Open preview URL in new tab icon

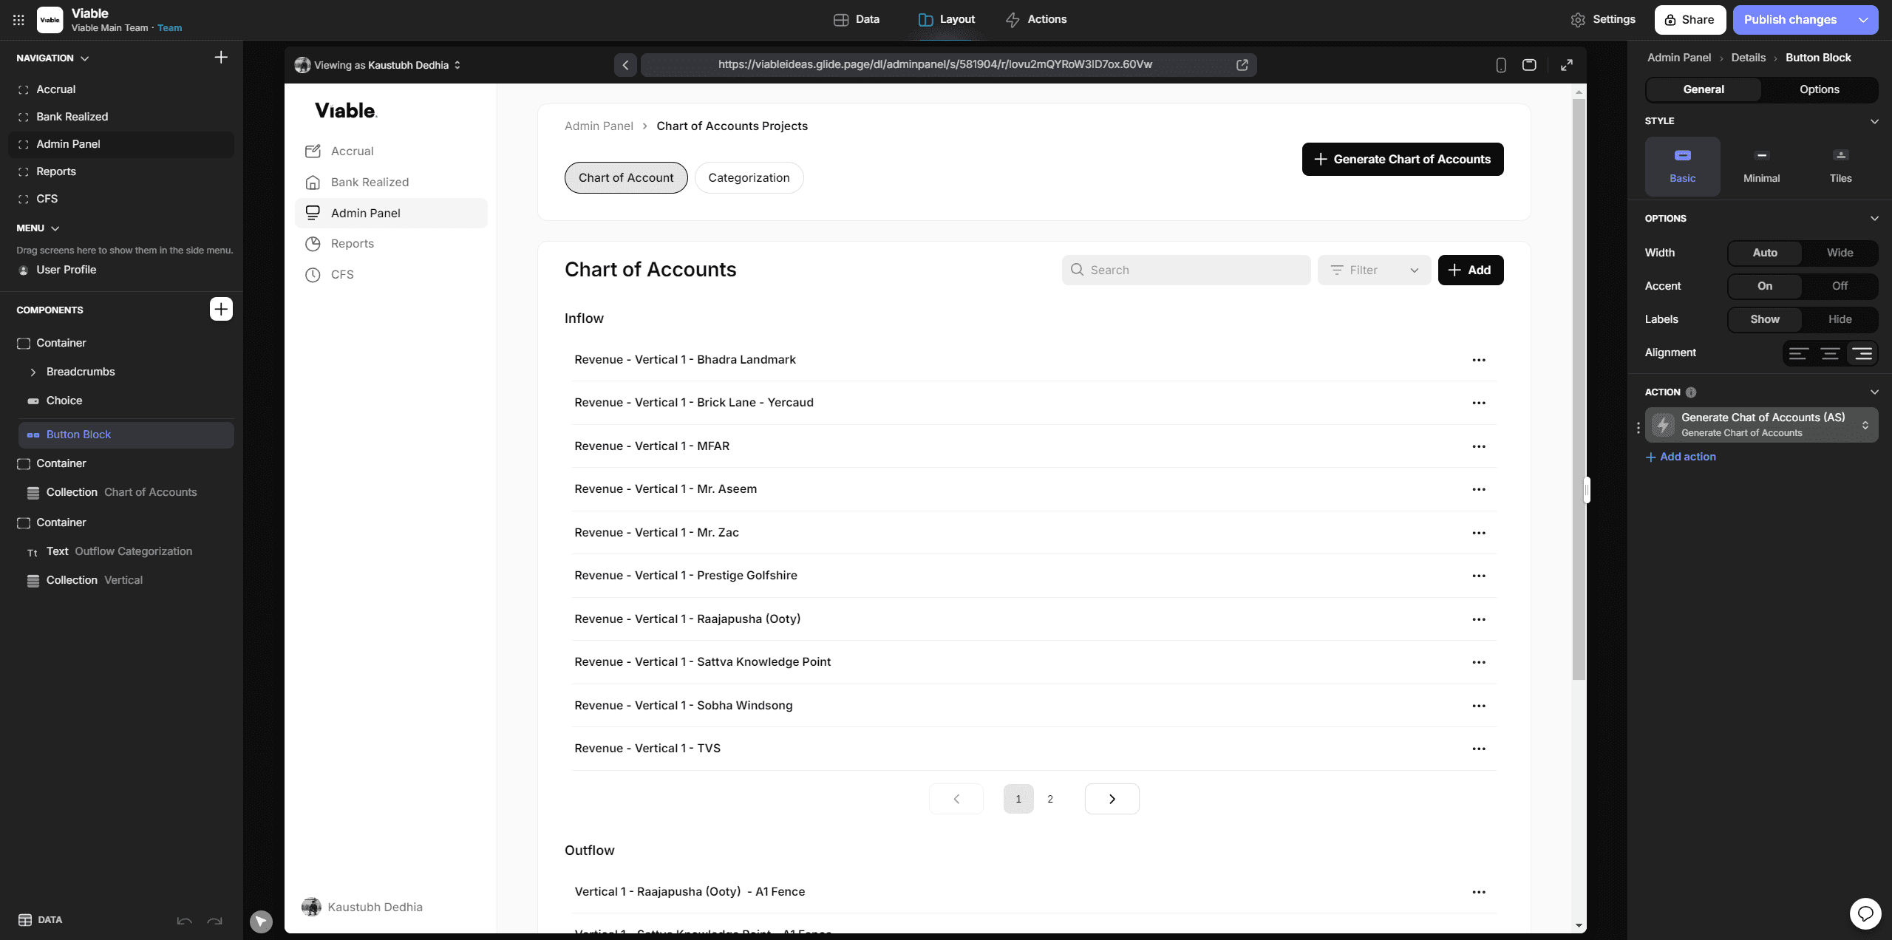[1242, 65]
